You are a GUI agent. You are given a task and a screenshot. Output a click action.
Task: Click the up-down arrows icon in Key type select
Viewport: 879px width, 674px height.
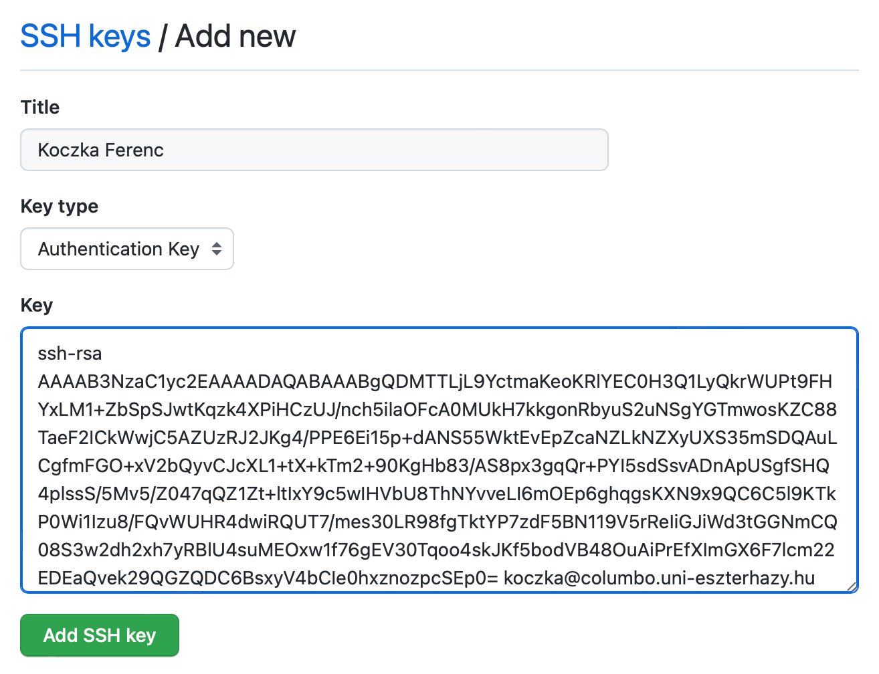(x=217, y=249)
